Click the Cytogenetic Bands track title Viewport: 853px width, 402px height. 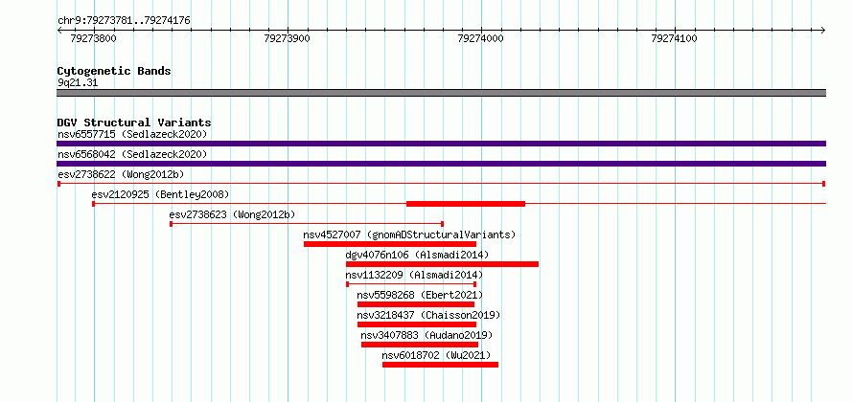click(114, 71)
